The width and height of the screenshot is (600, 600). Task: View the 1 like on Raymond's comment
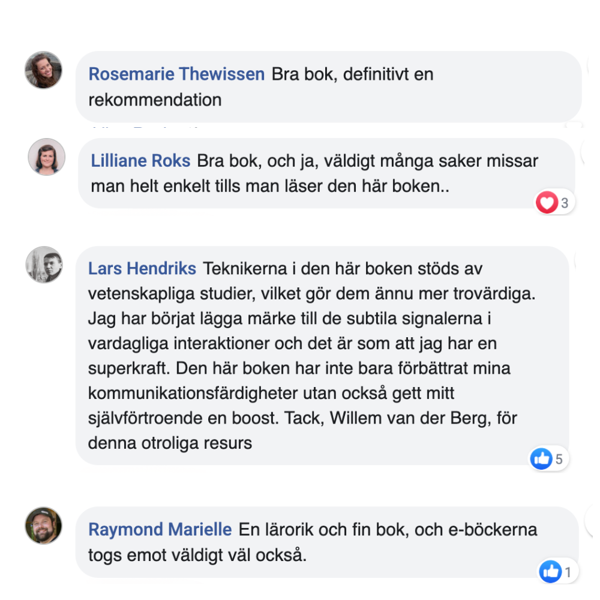568,572
